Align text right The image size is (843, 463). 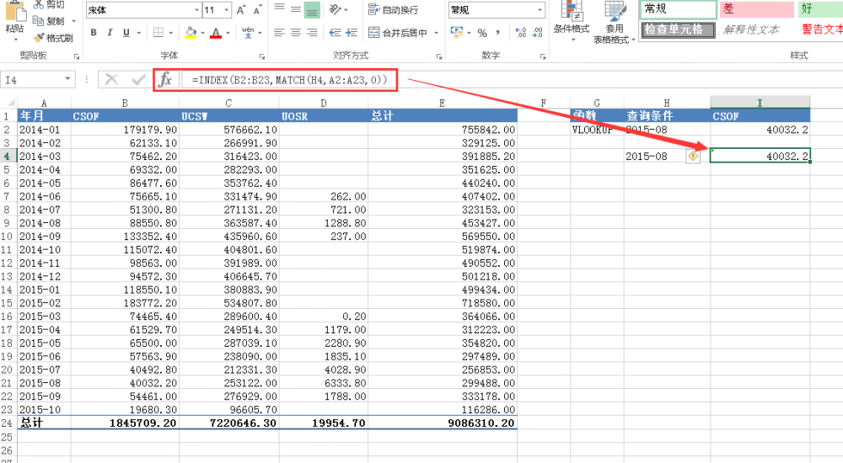(x=312, y=33)
